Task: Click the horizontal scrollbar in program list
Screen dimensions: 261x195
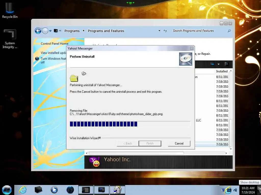Action: [136, 153]
